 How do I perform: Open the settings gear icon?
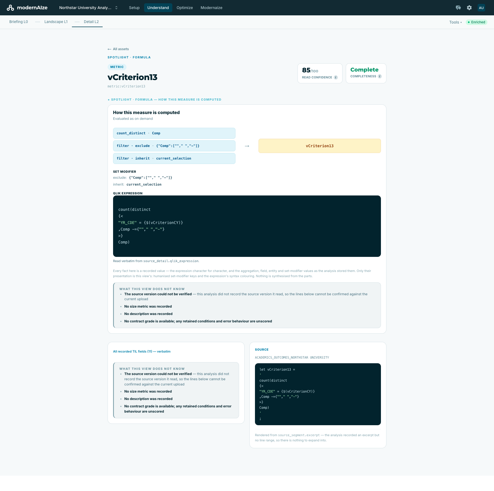coord(469,8)
